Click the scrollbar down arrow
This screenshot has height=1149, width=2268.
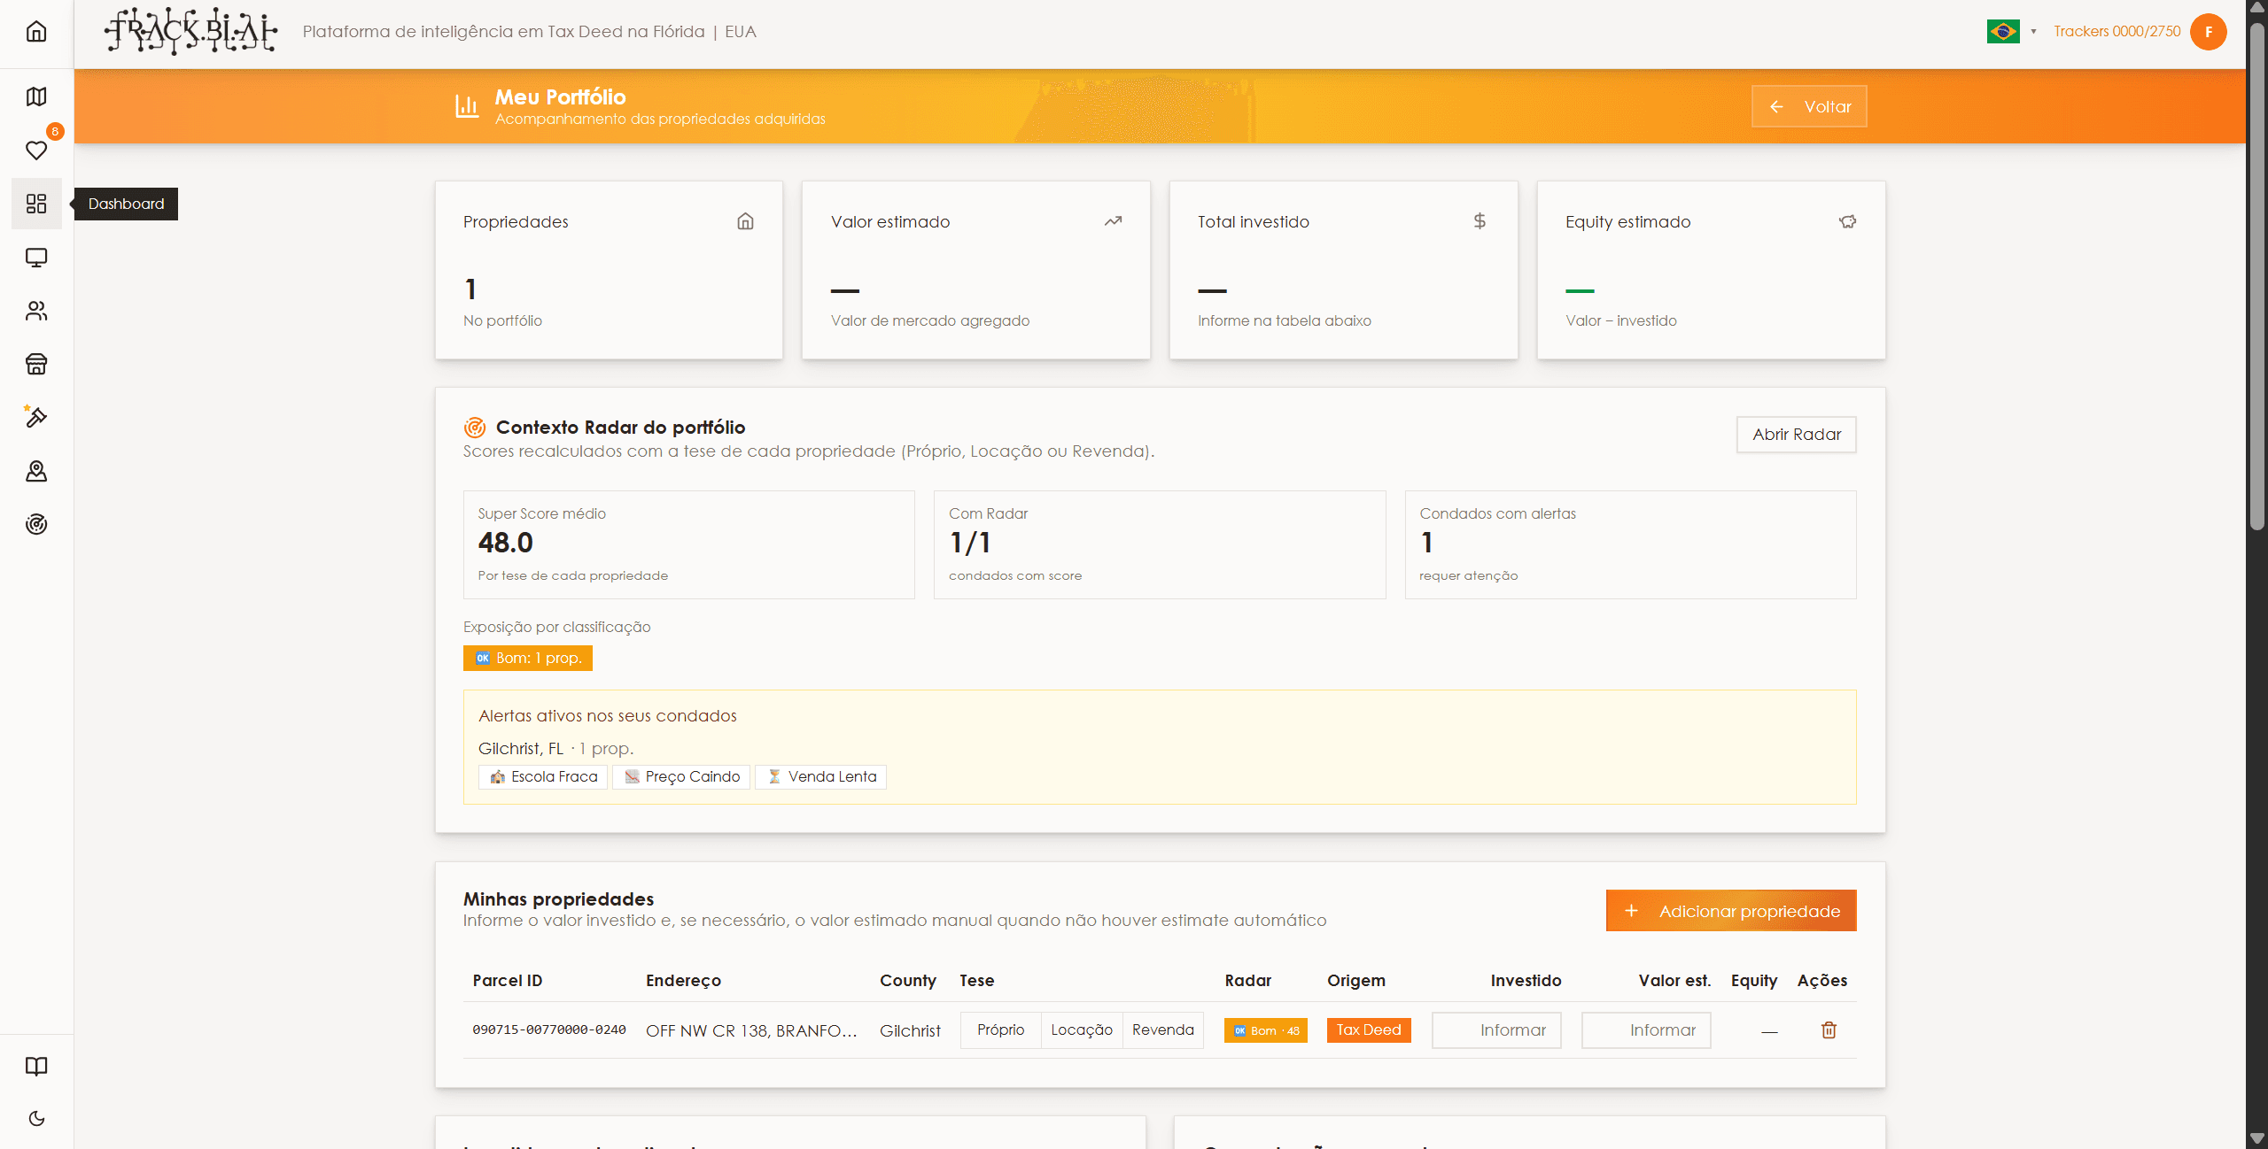(x=2257, y=1138)
